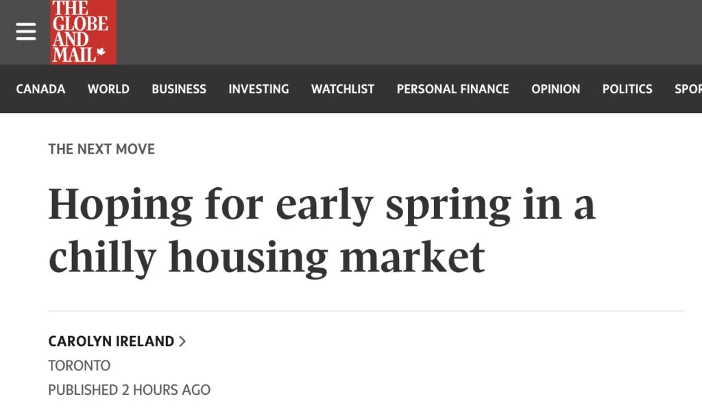Open the Investing section
Image resolution: width=702 pixels, height=412 pixels.
coord(258,89)
